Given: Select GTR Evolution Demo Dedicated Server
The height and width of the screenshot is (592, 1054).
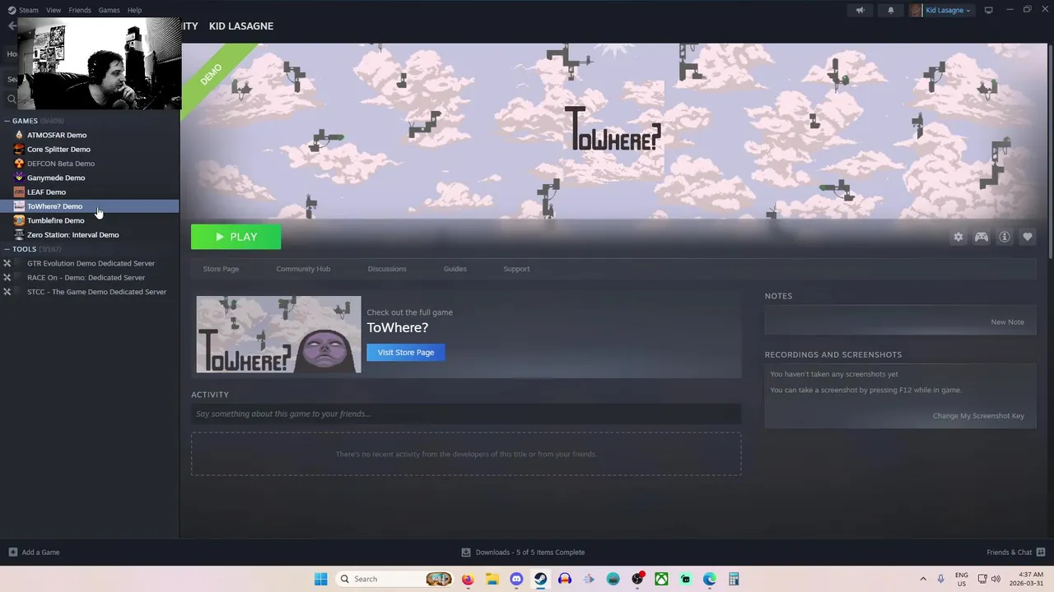Looking at the screenshot, I should (90, 263).
